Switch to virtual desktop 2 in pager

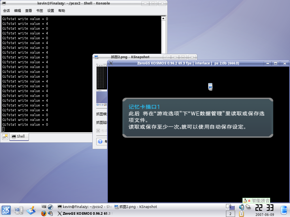point(231,214)
